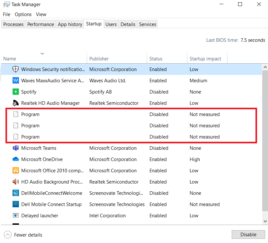Open the Options menu

(x=23, y=14)
